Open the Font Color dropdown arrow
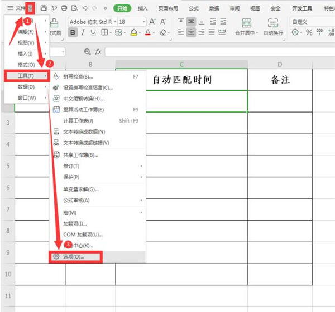 pos(154,33)
